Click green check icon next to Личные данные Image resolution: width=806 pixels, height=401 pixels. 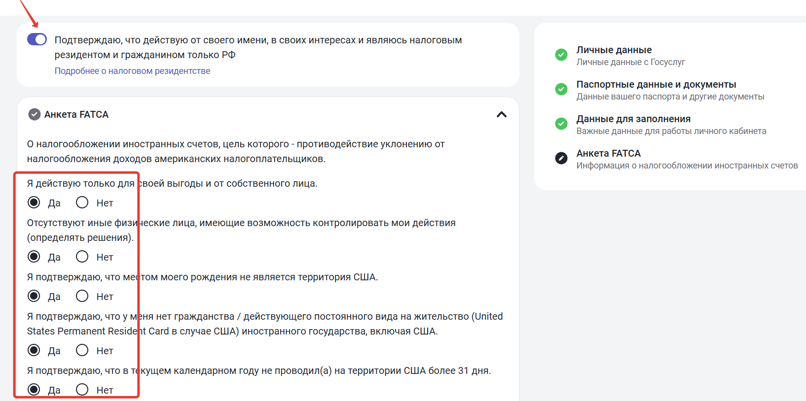[x=561, y=55]
